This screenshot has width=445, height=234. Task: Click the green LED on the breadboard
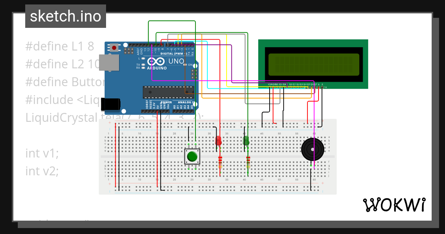pos(247,141)
